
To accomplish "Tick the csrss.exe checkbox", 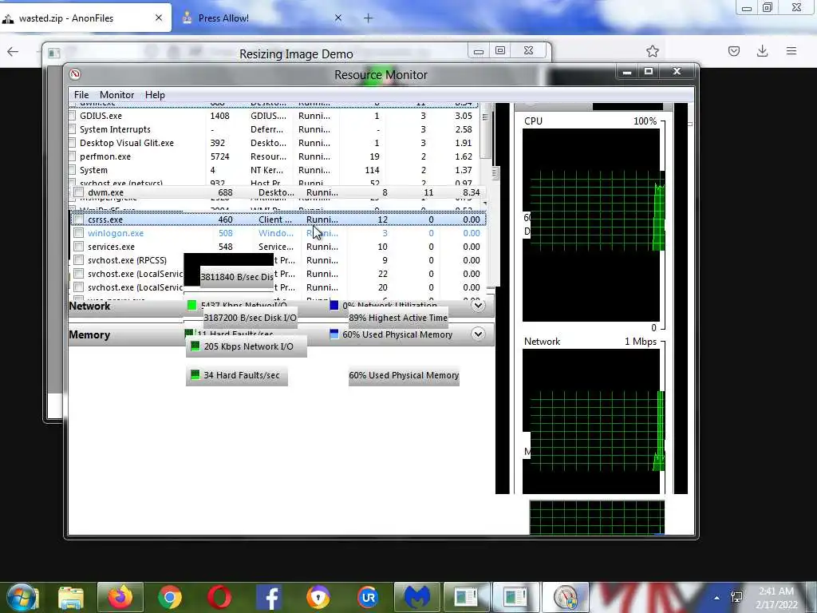I will click(79, 219).
